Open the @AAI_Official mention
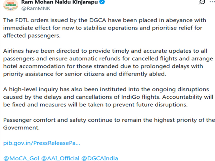The height and width of the screenshot is (161, 215). pos(63,158)
